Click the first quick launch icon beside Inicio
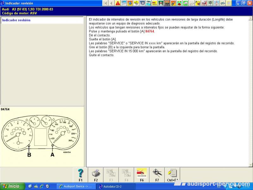 (30, 186)
